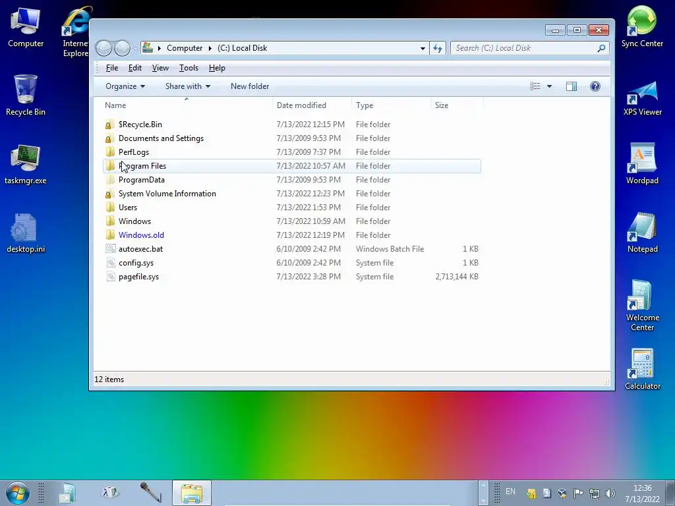Click the EN language indicator

[511, 492]
